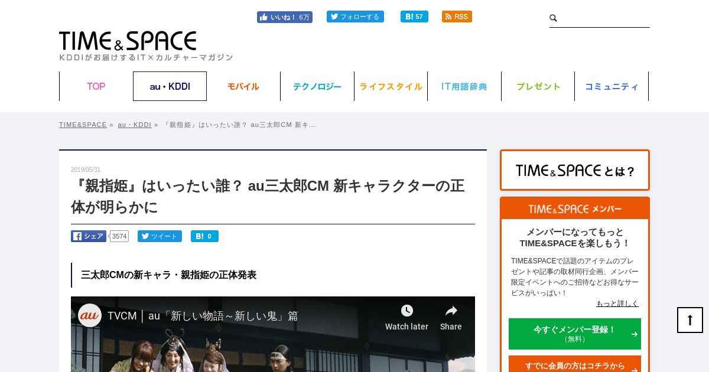Open the TOP navigation tab
Screen dimensions: 709x372
tap(96, 86)
